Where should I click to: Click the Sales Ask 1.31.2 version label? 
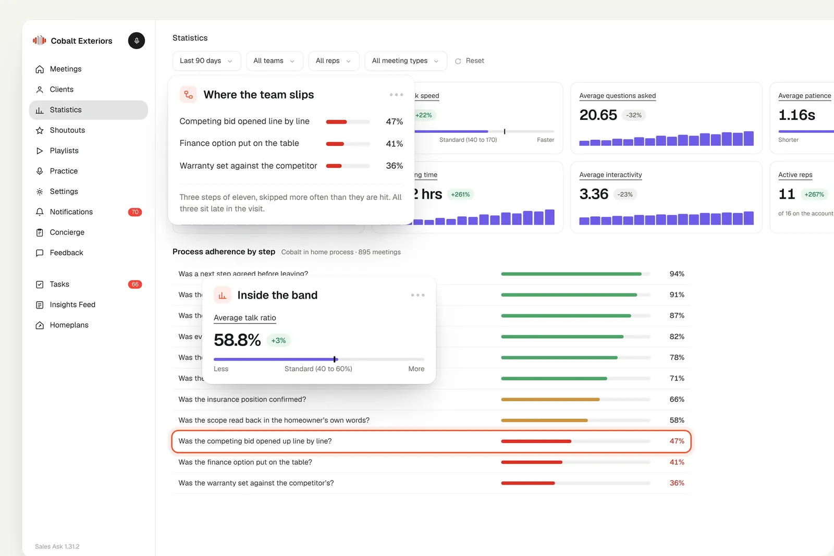tap(57, 547)
